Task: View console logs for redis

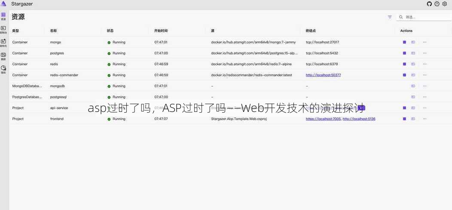Action: pyautogui.click(x=413, y=64)
